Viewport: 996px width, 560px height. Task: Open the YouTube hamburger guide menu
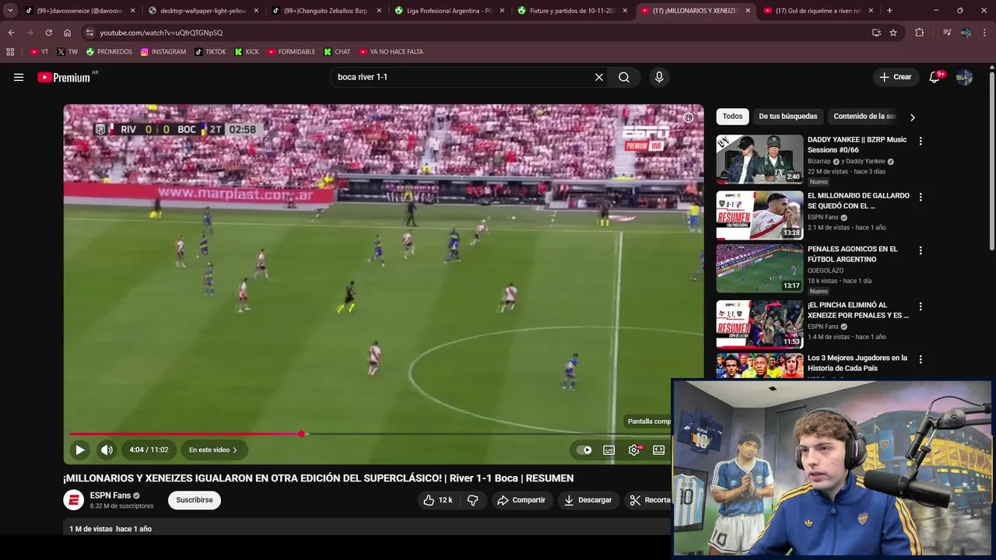tap(19, 77)
